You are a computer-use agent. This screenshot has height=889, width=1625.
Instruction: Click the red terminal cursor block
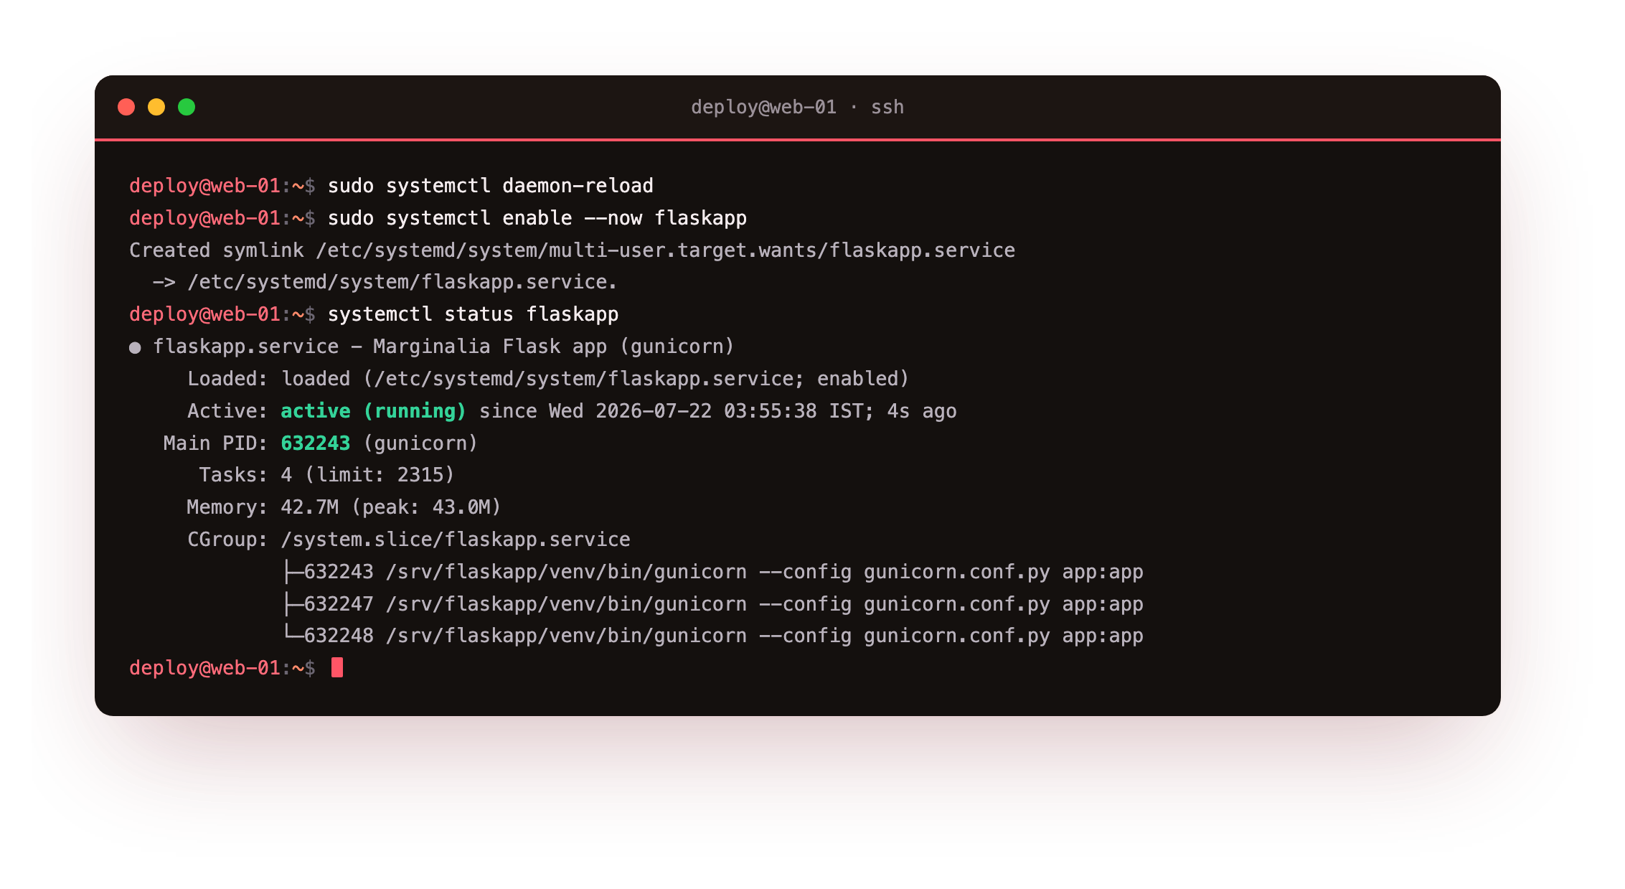pyautogui.click(x=337, y=668)
